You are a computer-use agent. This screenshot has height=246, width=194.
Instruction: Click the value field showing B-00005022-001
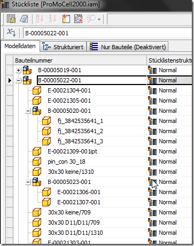click(x=108, y=33)
